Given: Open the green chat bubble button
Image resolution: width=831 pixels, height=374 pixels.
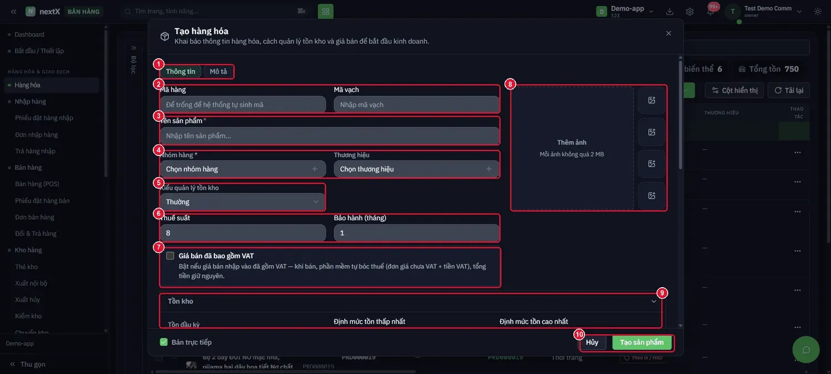Looking at the screenshot, I should [x=806, y=350].
